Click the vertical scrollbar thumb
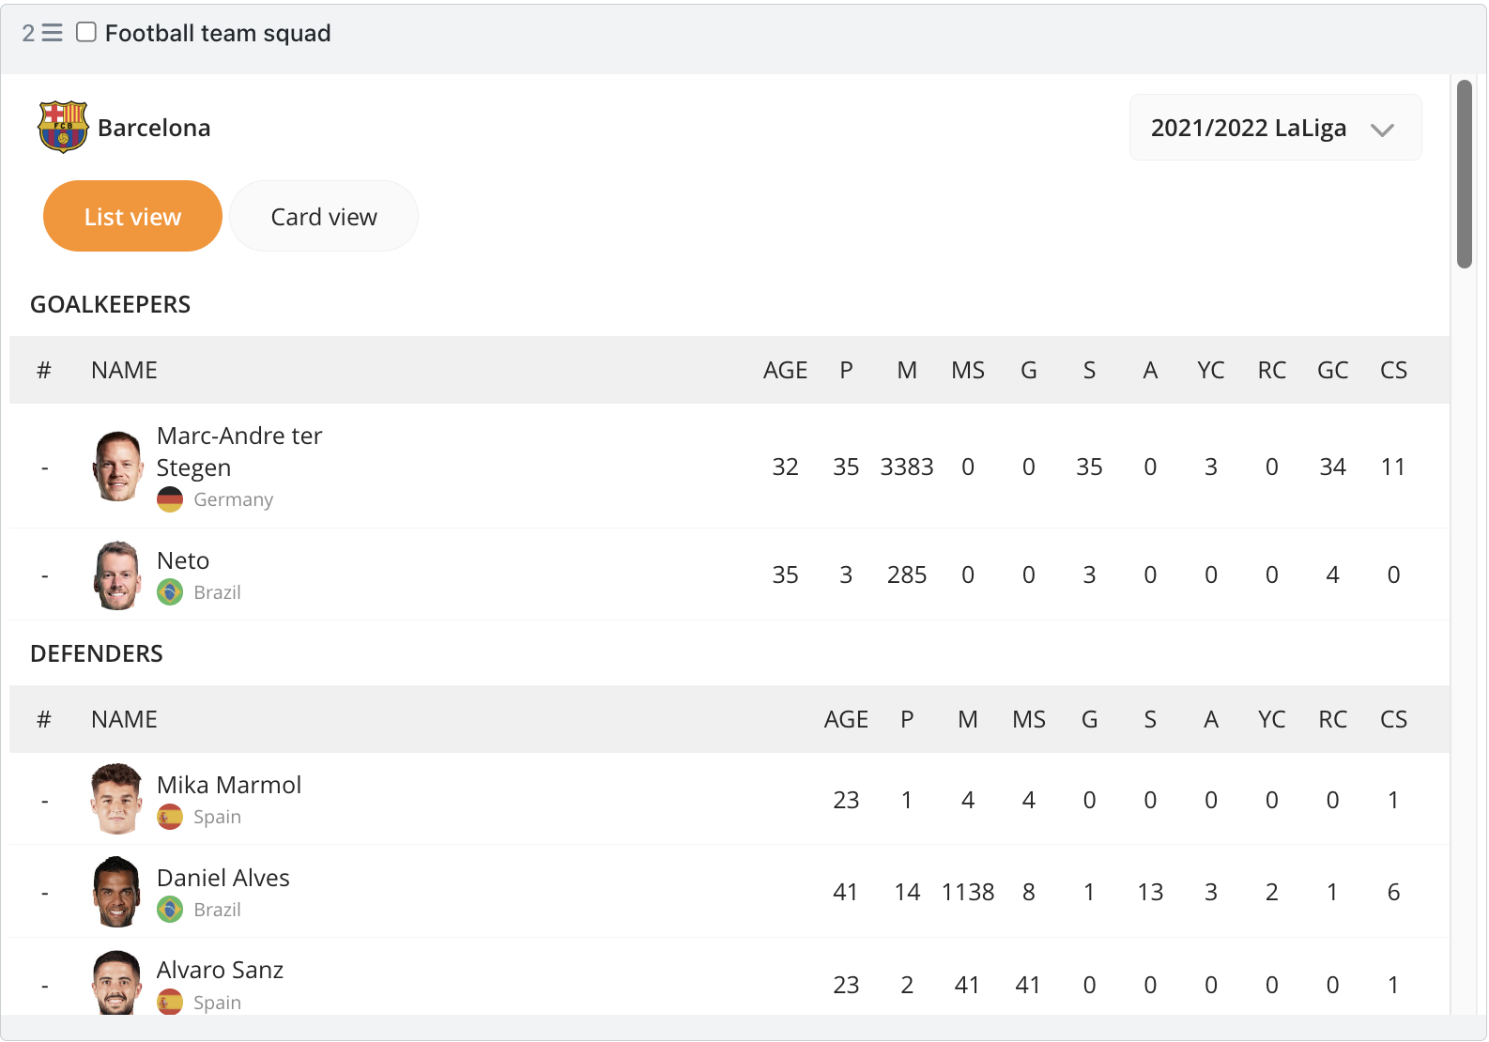Screen dimensions: 1489x1042 [x=1465, y=174]
